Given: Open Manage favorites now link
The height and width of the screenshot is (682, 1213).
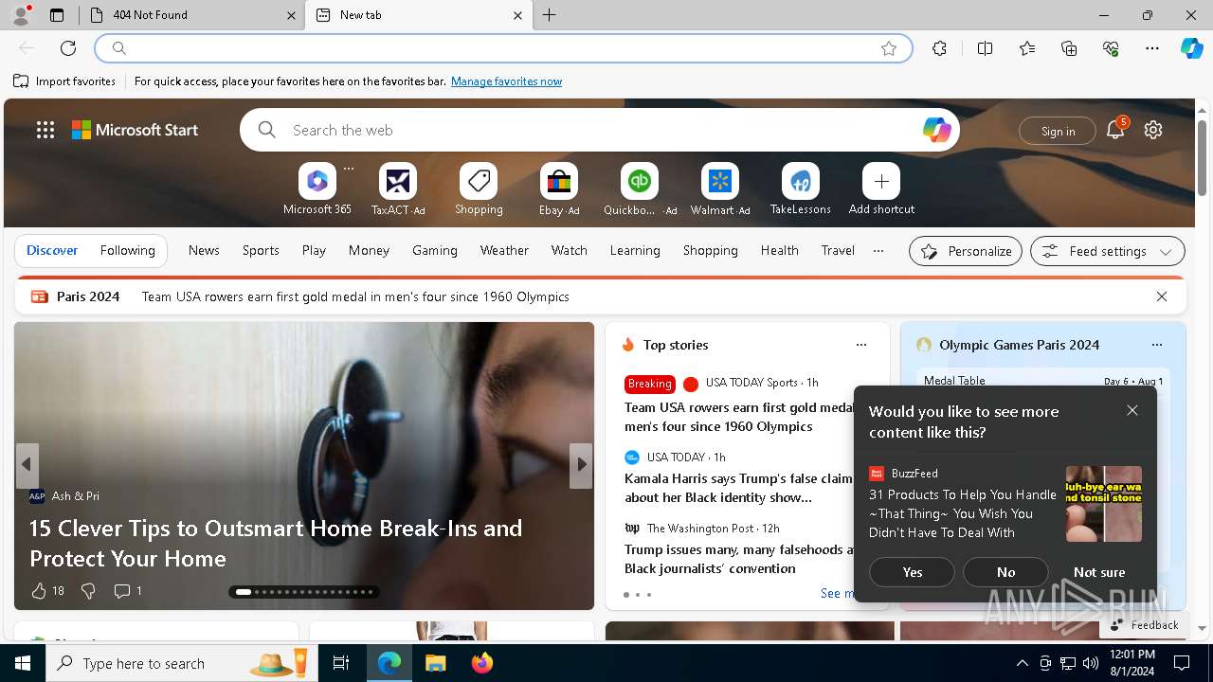Looking at the screenshot, I should point(506,81).
